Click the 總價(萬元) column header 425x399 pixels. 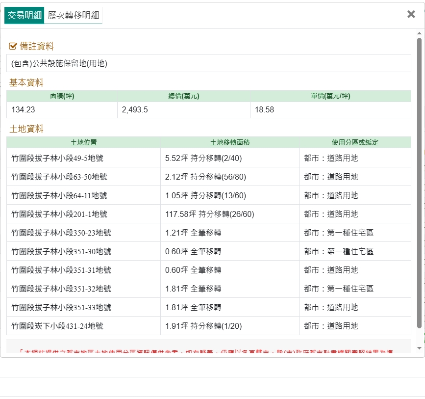pyautogui.click(x=183, y=96)
